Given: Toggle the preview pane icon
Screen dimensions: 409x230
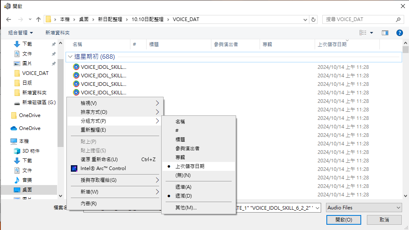Looking at the screenshot, I should coord(385,33).
